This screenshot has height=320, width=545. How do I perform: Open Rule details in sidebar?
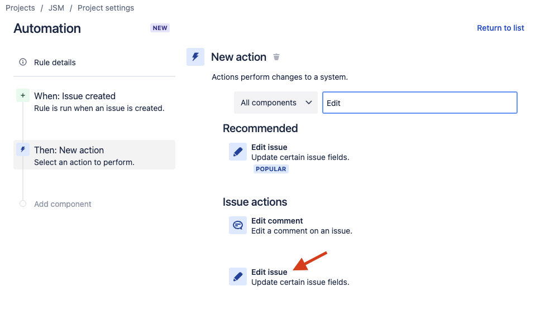55,62
